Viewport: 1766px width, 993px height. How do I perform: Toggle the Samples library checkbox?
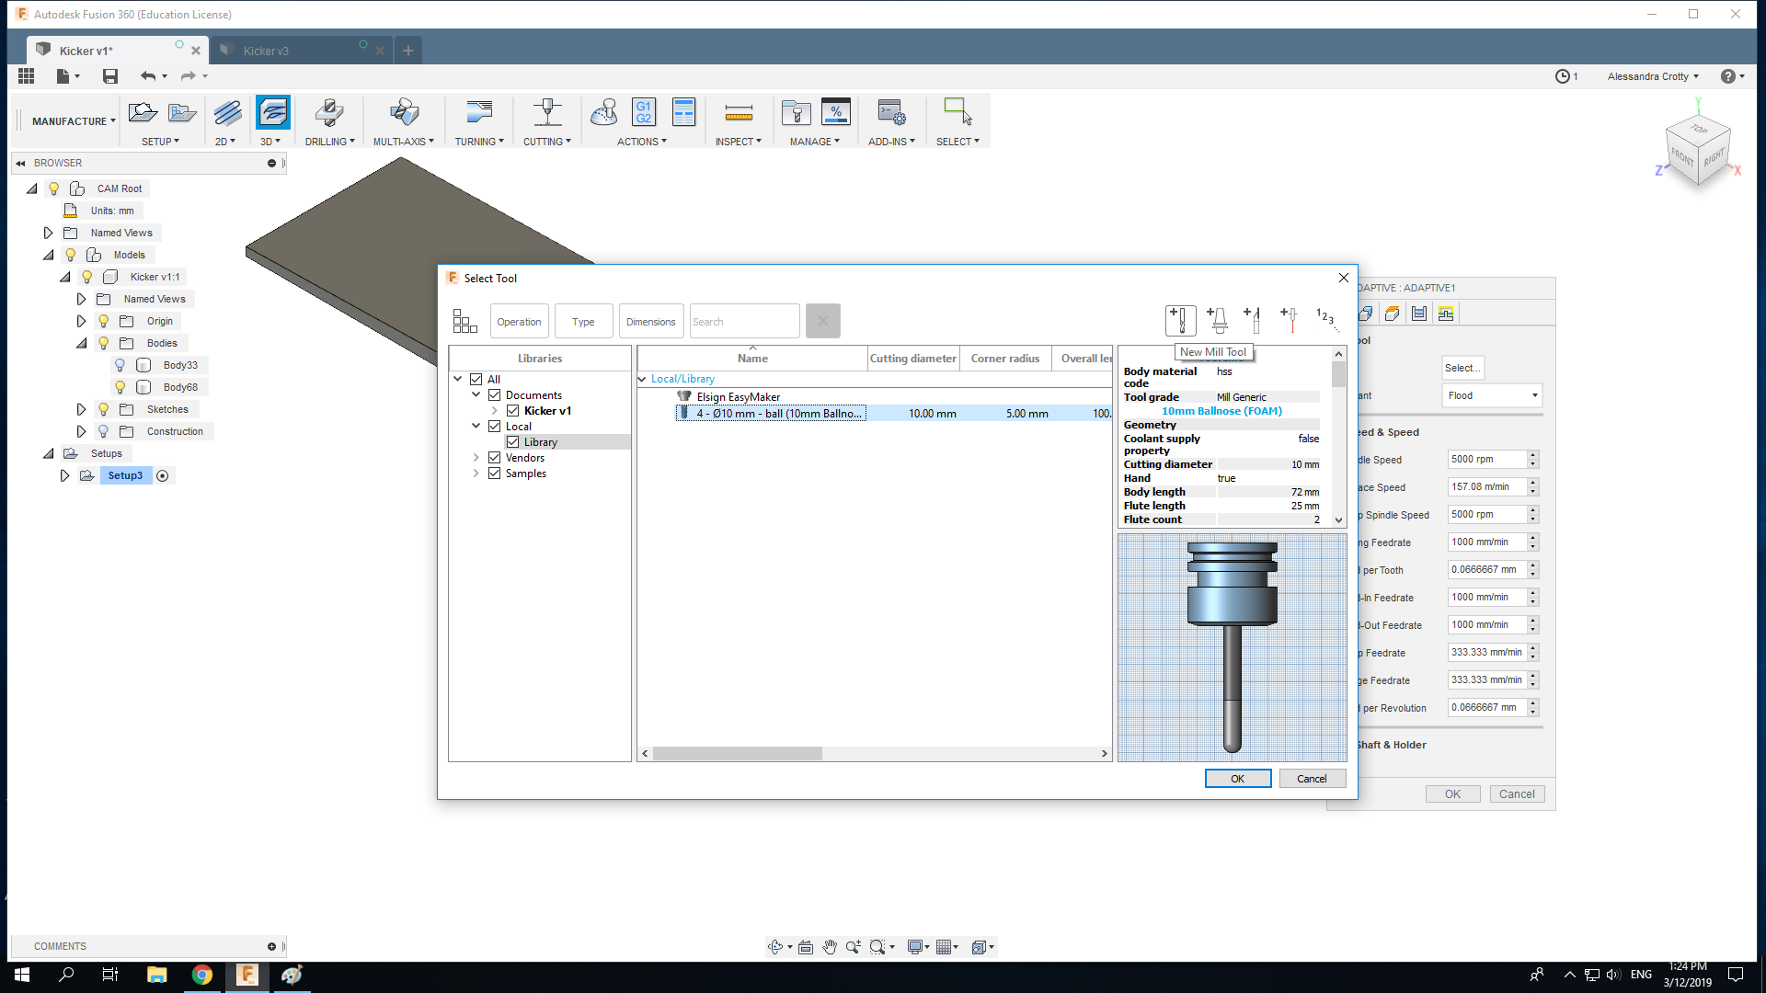point(495,473)
